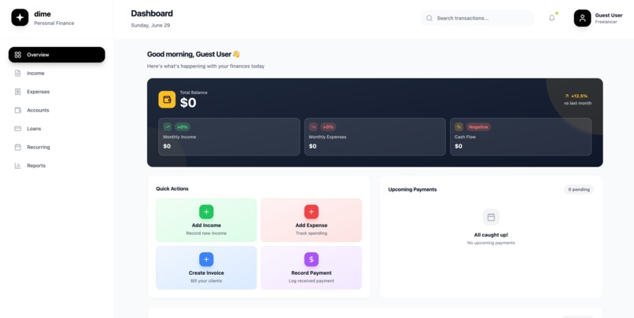634x318 pixels.
Task: Click the Reports bar chart icon
Action: tap(18, 166)
